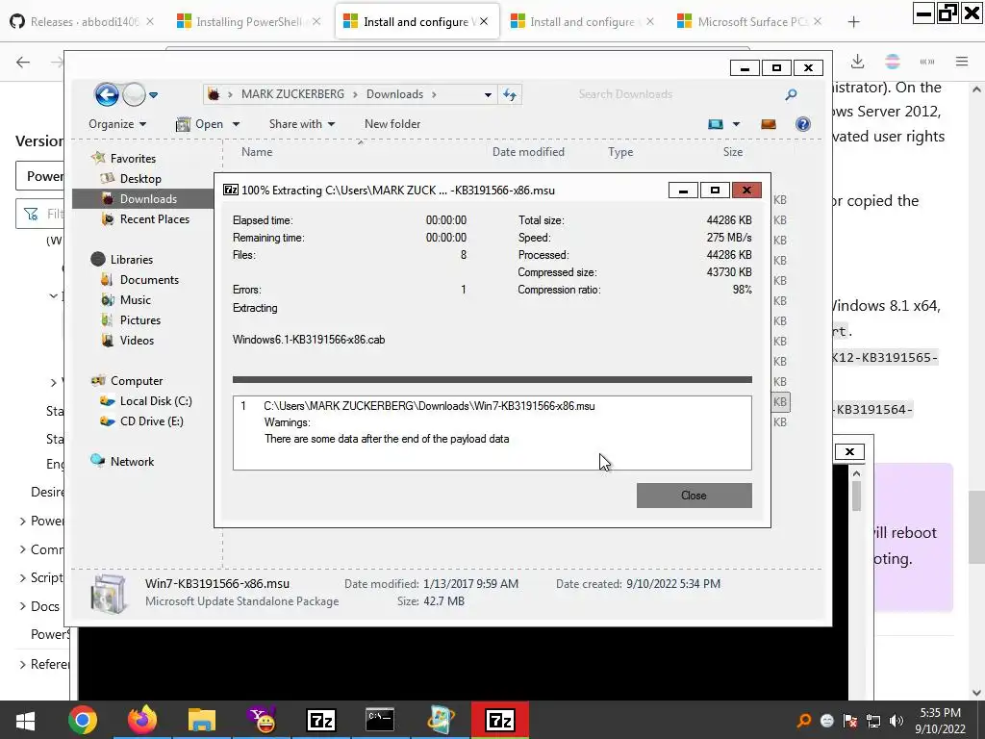Select Network in navigation pane
The image size is (985, 739).
coord(132,461)
